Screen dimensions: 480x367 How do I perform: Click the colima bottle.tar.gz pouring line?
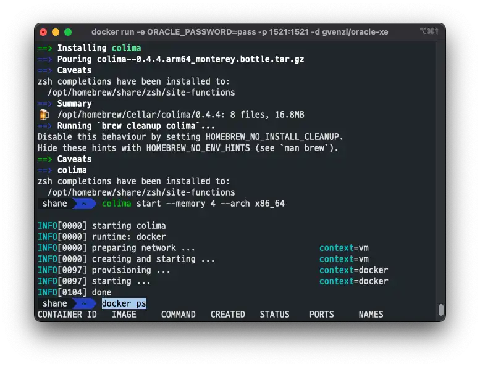171,59
